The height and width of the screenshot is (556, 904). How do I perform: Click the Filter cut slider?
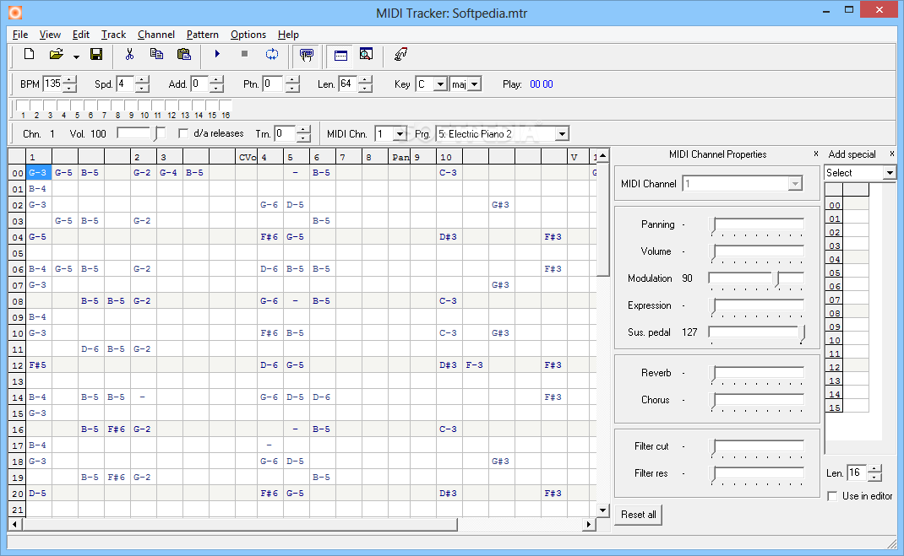[756, 446]
